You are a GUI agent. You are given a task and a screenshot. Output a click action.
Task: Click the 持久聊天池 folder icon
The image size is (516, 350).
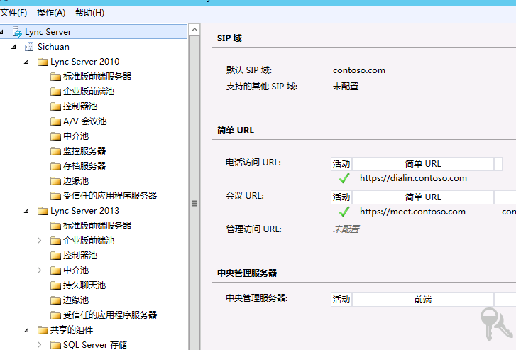pyautogui.click(x=55, y=285)
